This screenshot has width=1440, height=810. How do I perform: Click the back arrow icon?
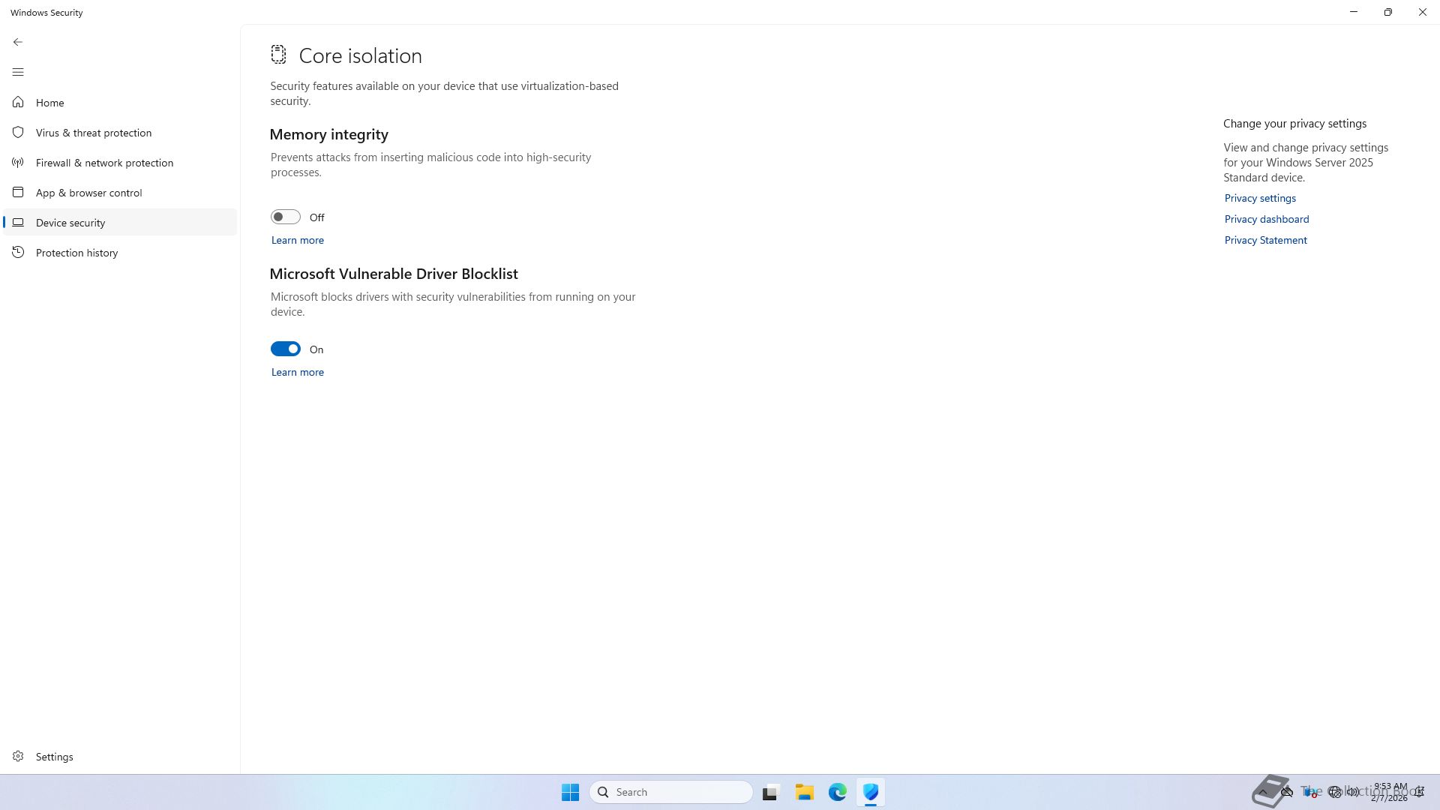click(x=18, y=42)
